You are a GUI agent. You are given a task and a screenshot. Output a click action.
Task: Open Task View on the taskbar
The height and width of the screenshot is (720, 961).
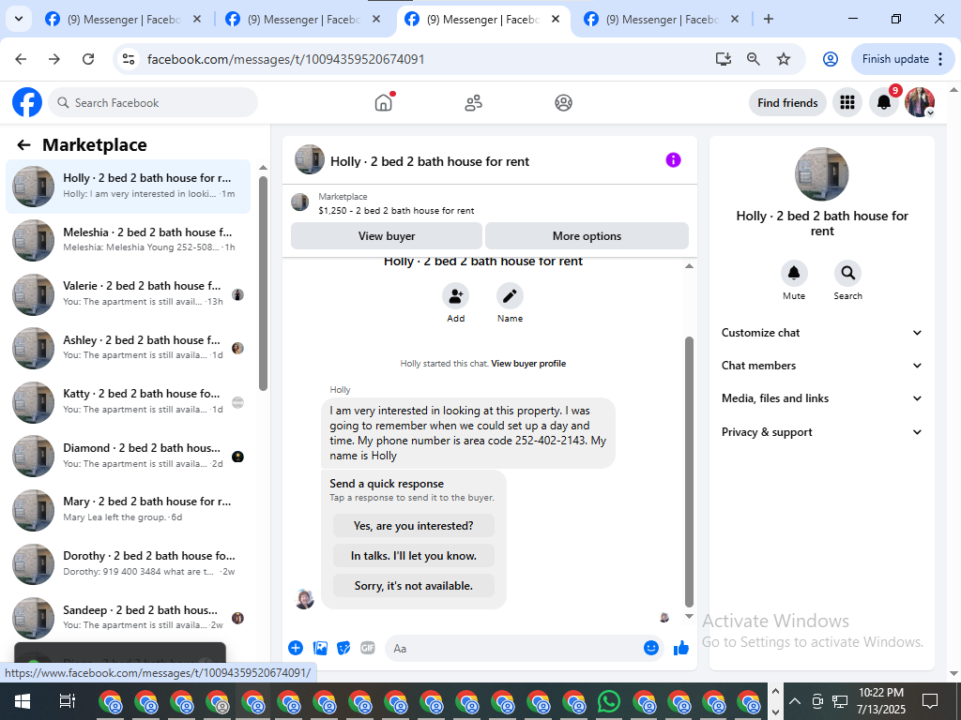coord(67,701)
